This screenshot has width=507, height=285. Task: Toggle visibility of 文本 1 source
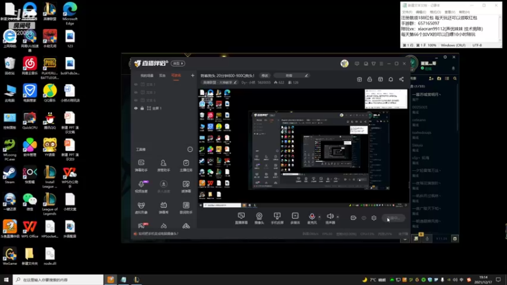(136, 84)
